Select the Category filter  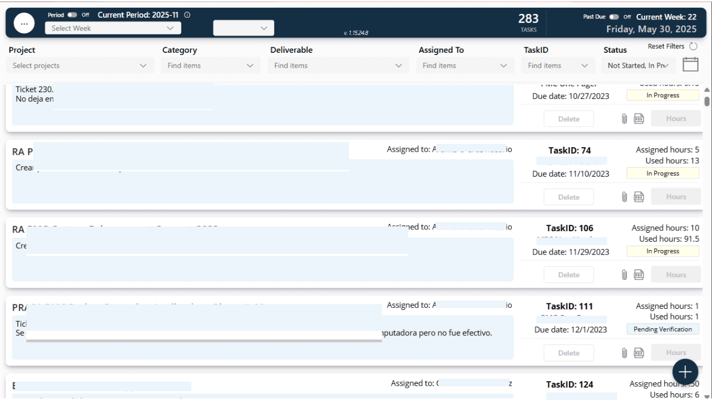tap(210, 65)
